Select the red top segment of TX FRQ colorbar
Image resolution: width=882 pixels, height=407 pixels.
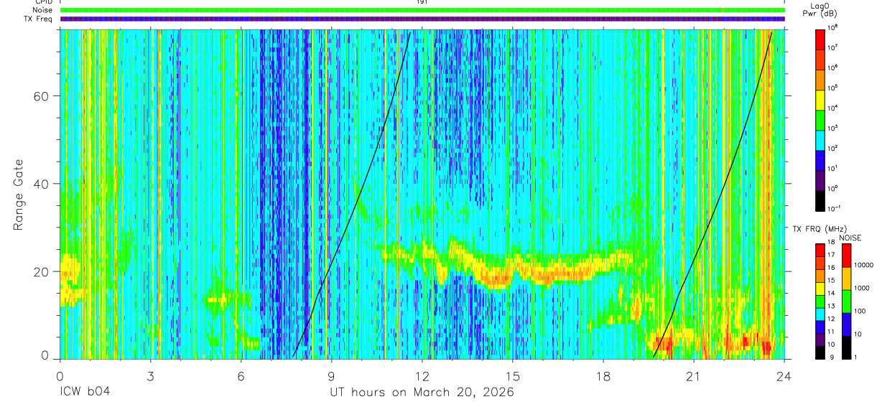(820, 250)
